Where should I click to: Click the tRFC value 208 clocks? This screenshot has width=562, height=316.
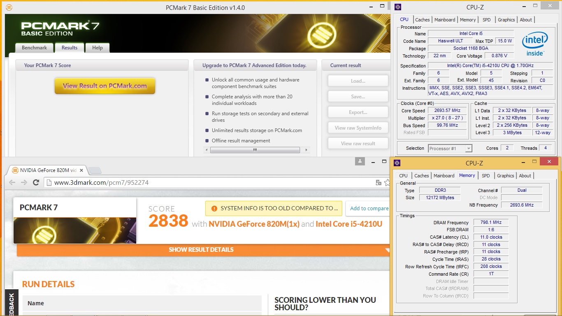[491, 267]
